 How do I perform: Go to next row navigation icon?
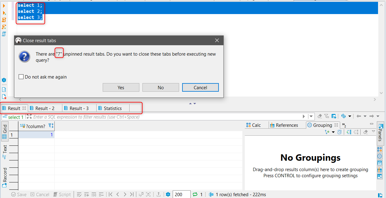coord(125,194)
